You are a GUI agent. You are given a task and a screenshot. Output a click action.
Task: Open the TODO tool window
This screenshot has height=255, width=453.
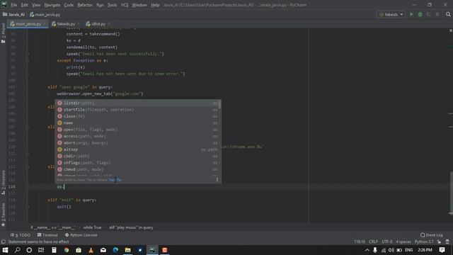pyautogui.click(x=21, y=235)
